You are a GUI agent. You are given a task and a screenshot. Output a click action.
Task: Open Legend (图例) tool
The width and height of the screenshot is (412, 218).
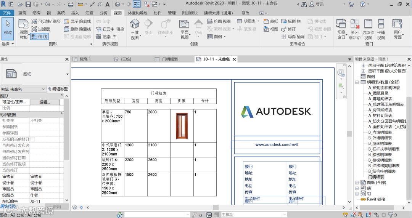pos(216,37)
